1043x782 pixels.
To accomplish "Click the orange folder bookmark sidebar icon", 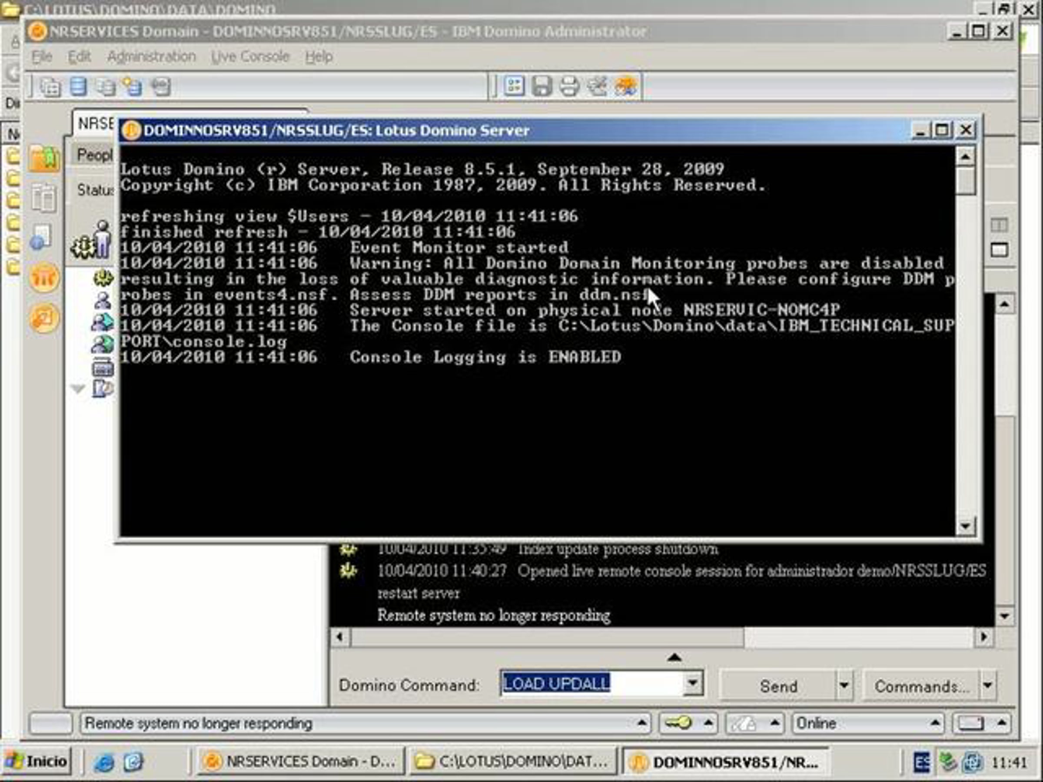I will (x=44, y=159).
